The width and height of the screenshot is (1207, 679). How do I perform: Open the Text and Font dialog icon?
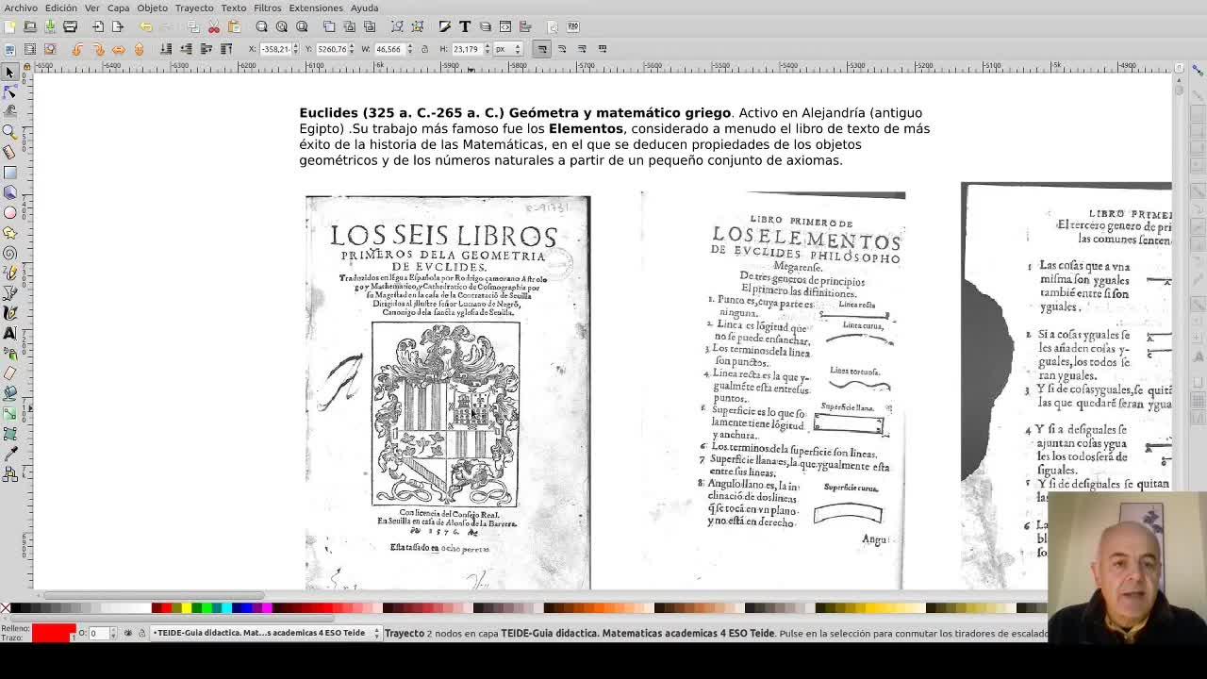(x=465, y=26)
